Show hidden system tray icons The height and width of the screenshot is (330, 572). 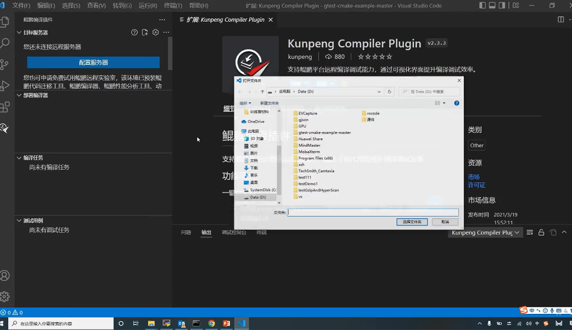[480, 323]
